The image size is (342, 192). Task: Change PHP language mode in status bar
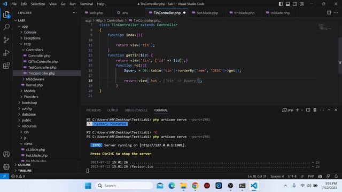click(x=311, y=177)
